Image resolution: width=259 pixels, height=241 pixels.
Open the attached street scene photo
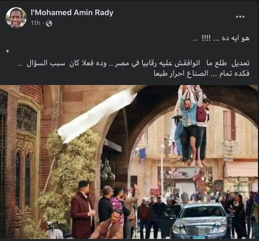coord(129,162)
